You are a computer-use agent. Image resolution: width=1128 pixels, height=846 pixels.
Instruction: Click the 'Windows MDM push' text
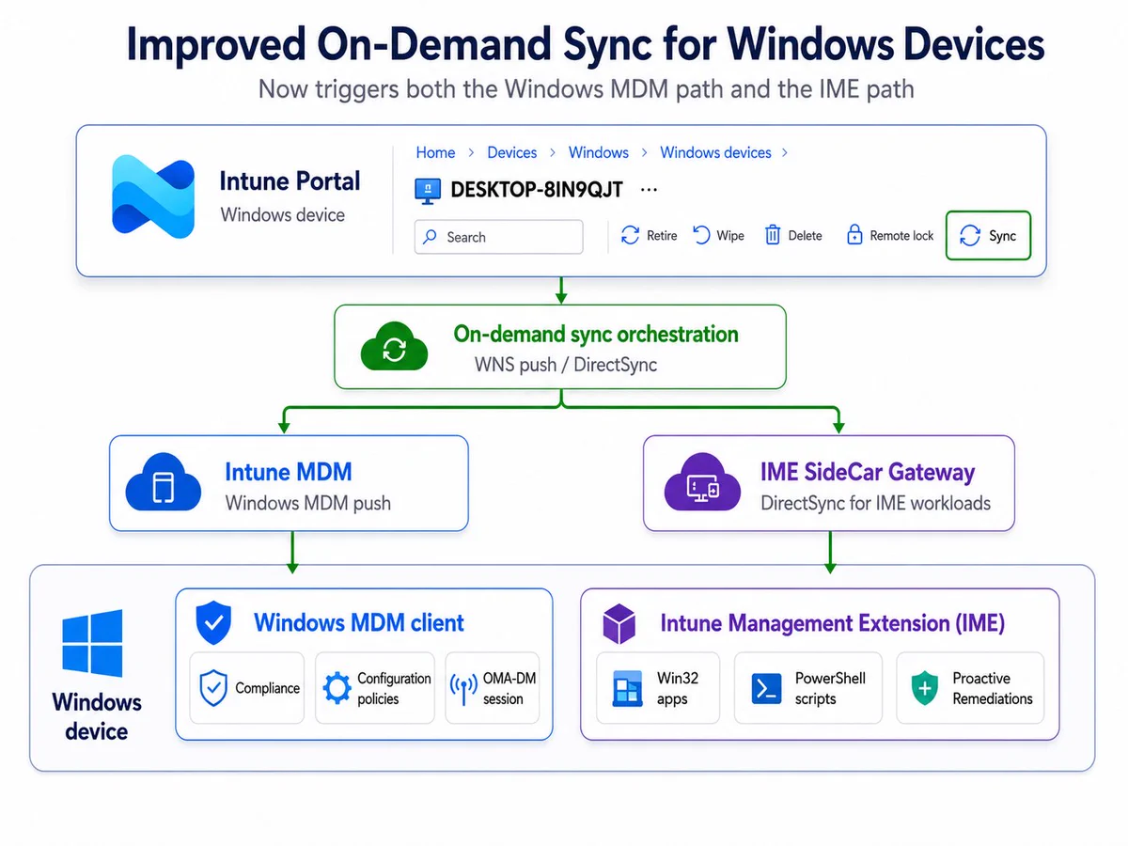(x=307, y=503)
